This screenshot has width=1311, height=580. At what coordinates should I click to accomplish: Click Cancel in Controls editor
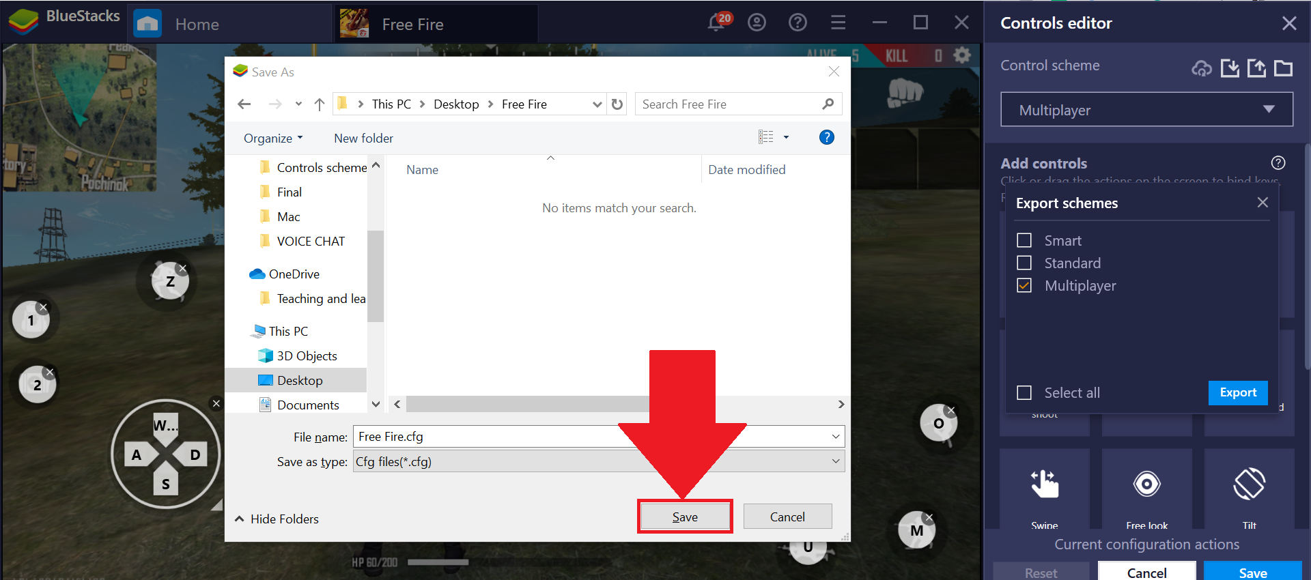tap(1147, 572)
